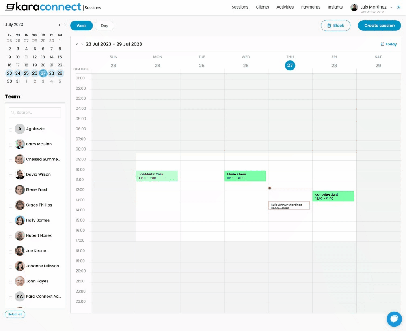This screenshot has height=331, width=406.
Task: Go to previous month in mini calendar
Action: point(60,25)
